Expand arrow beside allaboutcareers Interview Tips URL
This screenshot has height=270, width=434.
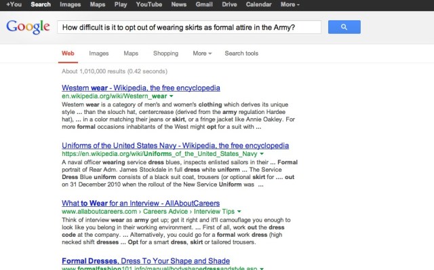239,211
